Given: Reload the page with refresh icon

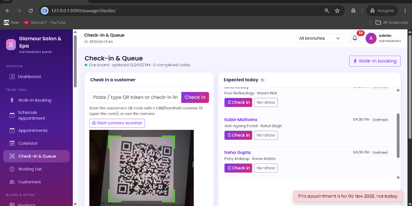Looking at the screenshot, I should 31,11.
